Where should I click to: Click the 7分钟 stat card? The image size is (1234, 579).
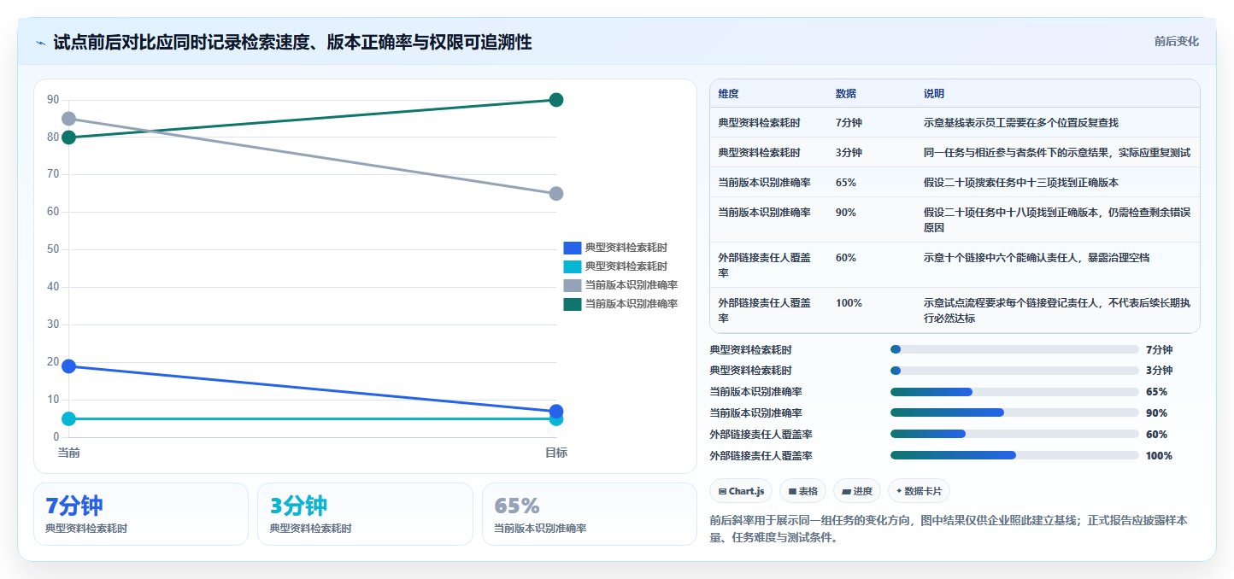point(141,514)
